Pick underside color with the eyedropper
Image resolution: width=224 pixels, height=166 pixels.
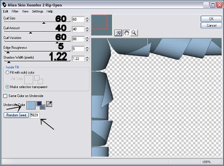pos(49,104)
